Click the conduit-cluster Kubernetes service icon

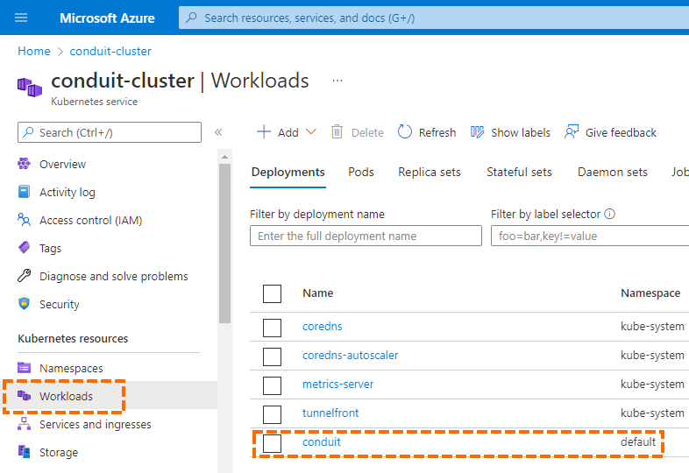30,87
